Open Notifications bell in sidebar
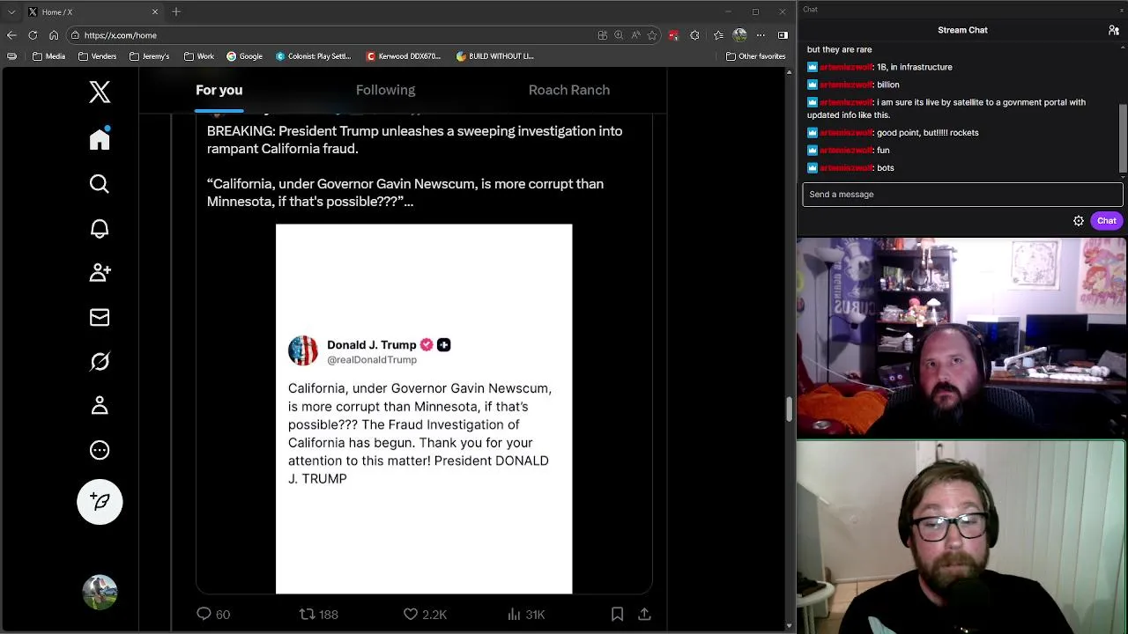 [100, 229]
